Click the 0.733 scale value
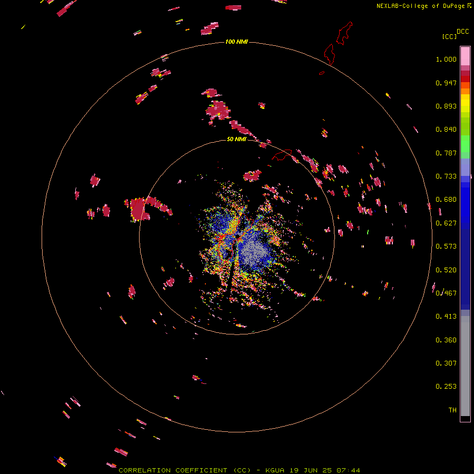 [x=446, y=176]
